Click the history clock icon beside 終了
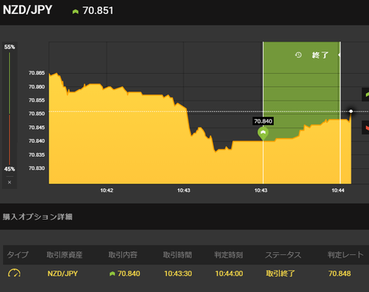 [x=298, y=55]
